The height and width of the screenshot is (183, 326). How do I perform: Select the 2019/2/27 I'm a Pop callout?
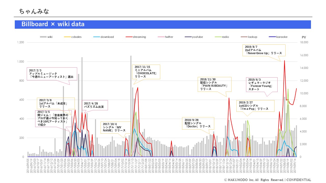pos(255,106)
